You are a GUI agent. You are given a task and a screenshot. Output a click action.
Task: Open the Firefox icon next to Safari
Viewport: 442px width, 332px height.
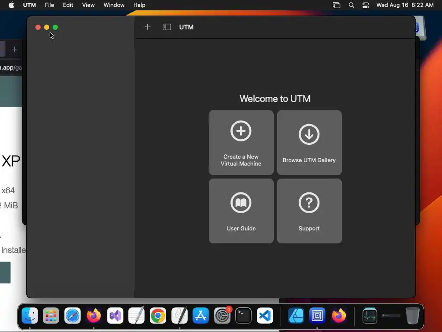[x=94, y=315]
